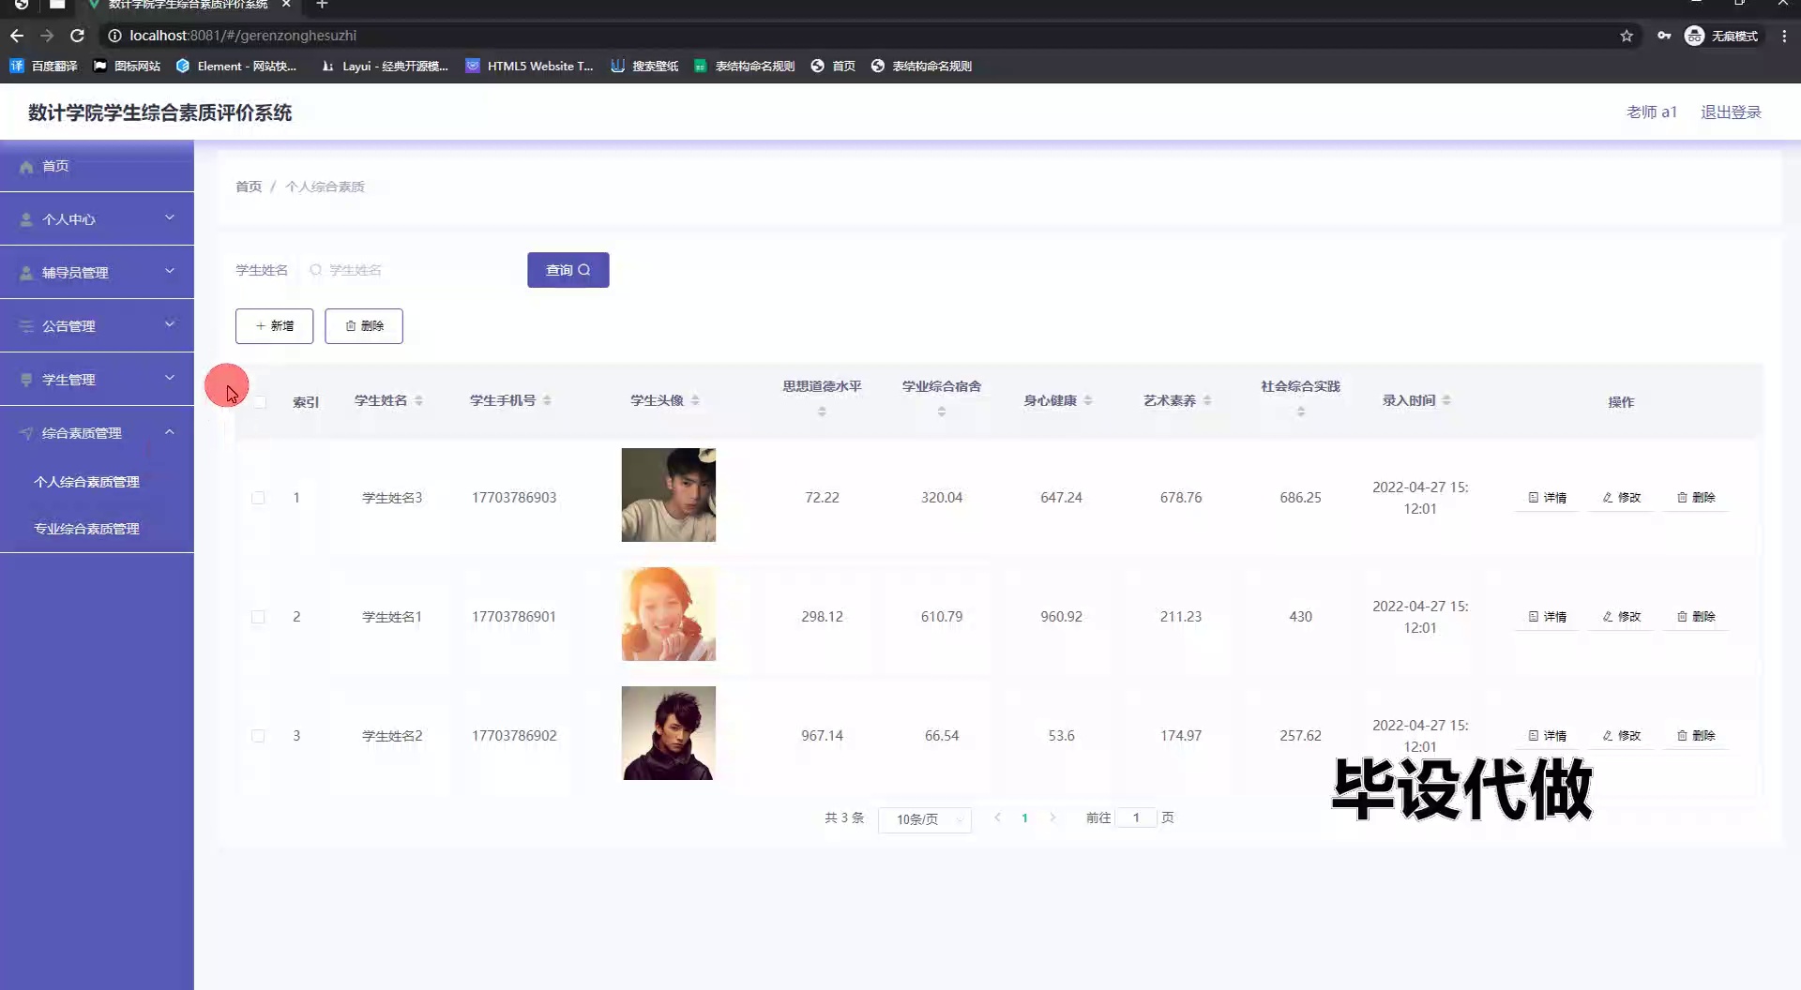Image resolution: width=1801 pixels, height=990 pixels.
Task: Click the browser address bar
Action: pos(863,36)
